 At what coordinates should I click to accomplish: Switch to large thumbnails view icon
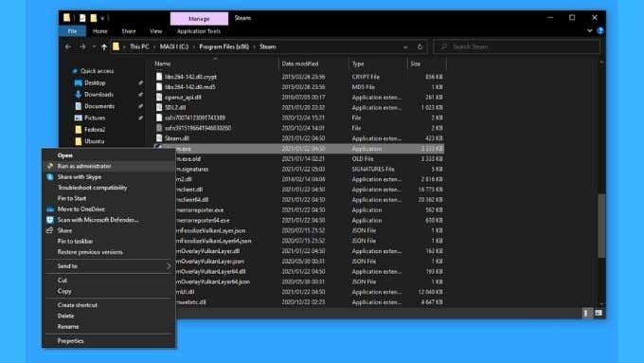click(599, 314)
